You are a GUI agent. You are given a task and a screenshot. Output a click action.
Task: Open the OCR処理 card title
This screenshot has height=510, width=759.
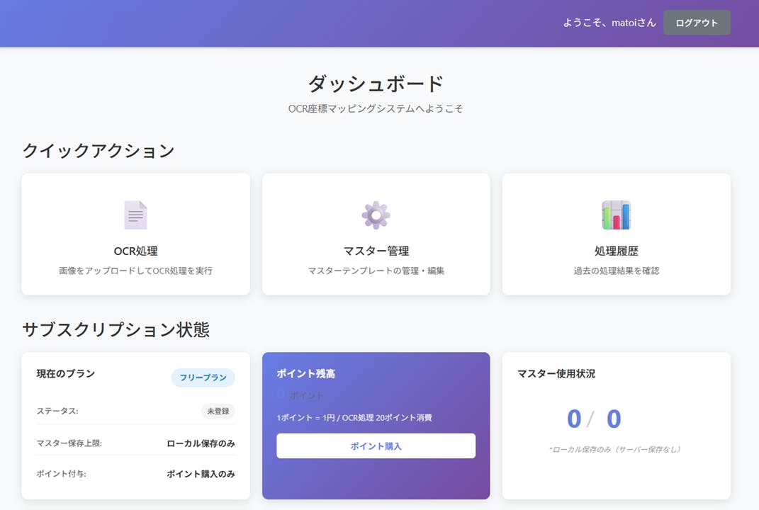pyautogui.click(x=135, y=251)
